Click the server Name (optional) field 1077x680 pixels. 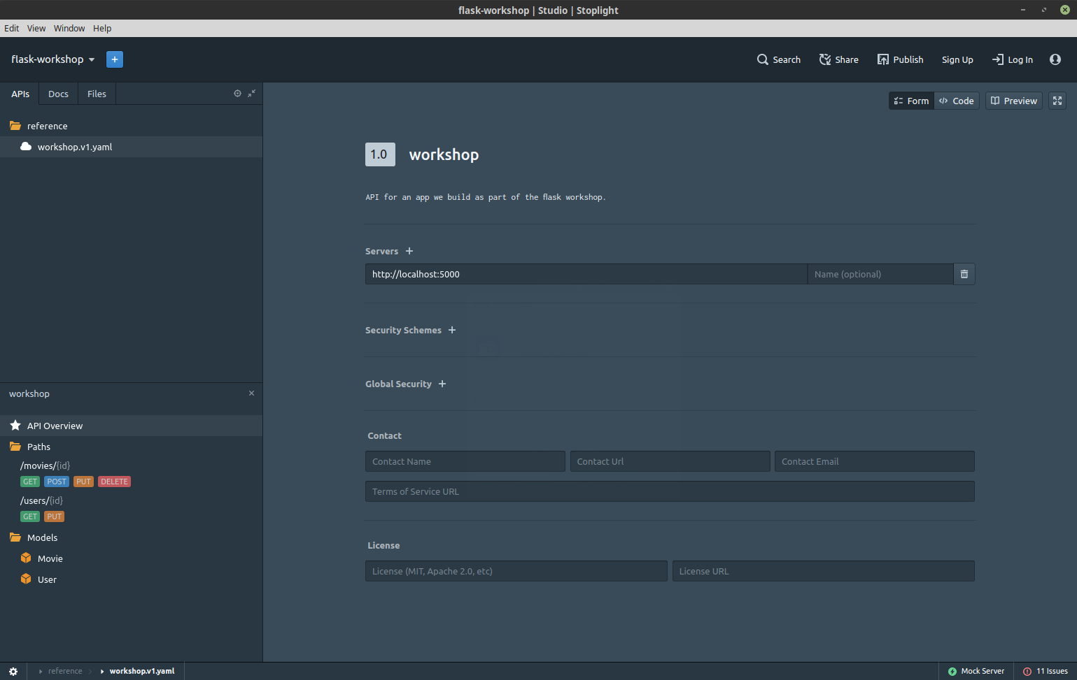click(880, 274)
